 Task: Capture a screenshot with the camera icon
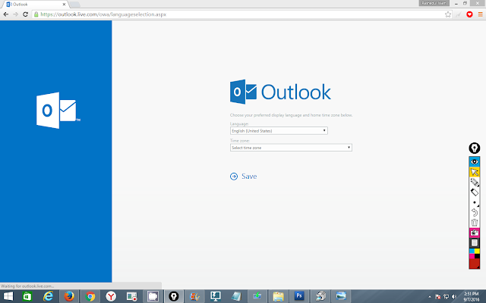[x=474, y=233]
